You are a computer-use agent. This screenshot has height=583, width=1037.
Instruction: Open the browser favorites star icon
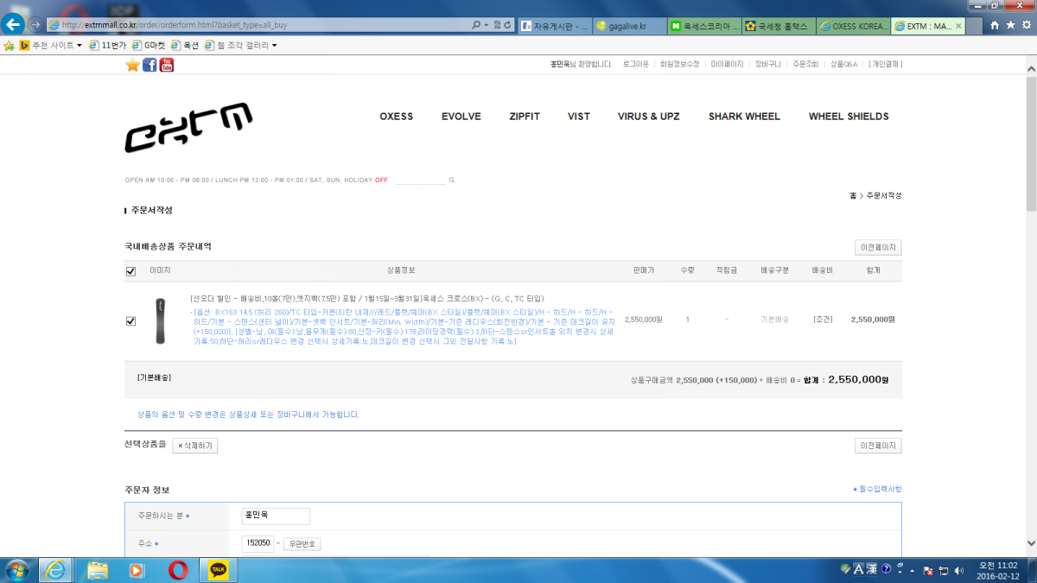1010,26
